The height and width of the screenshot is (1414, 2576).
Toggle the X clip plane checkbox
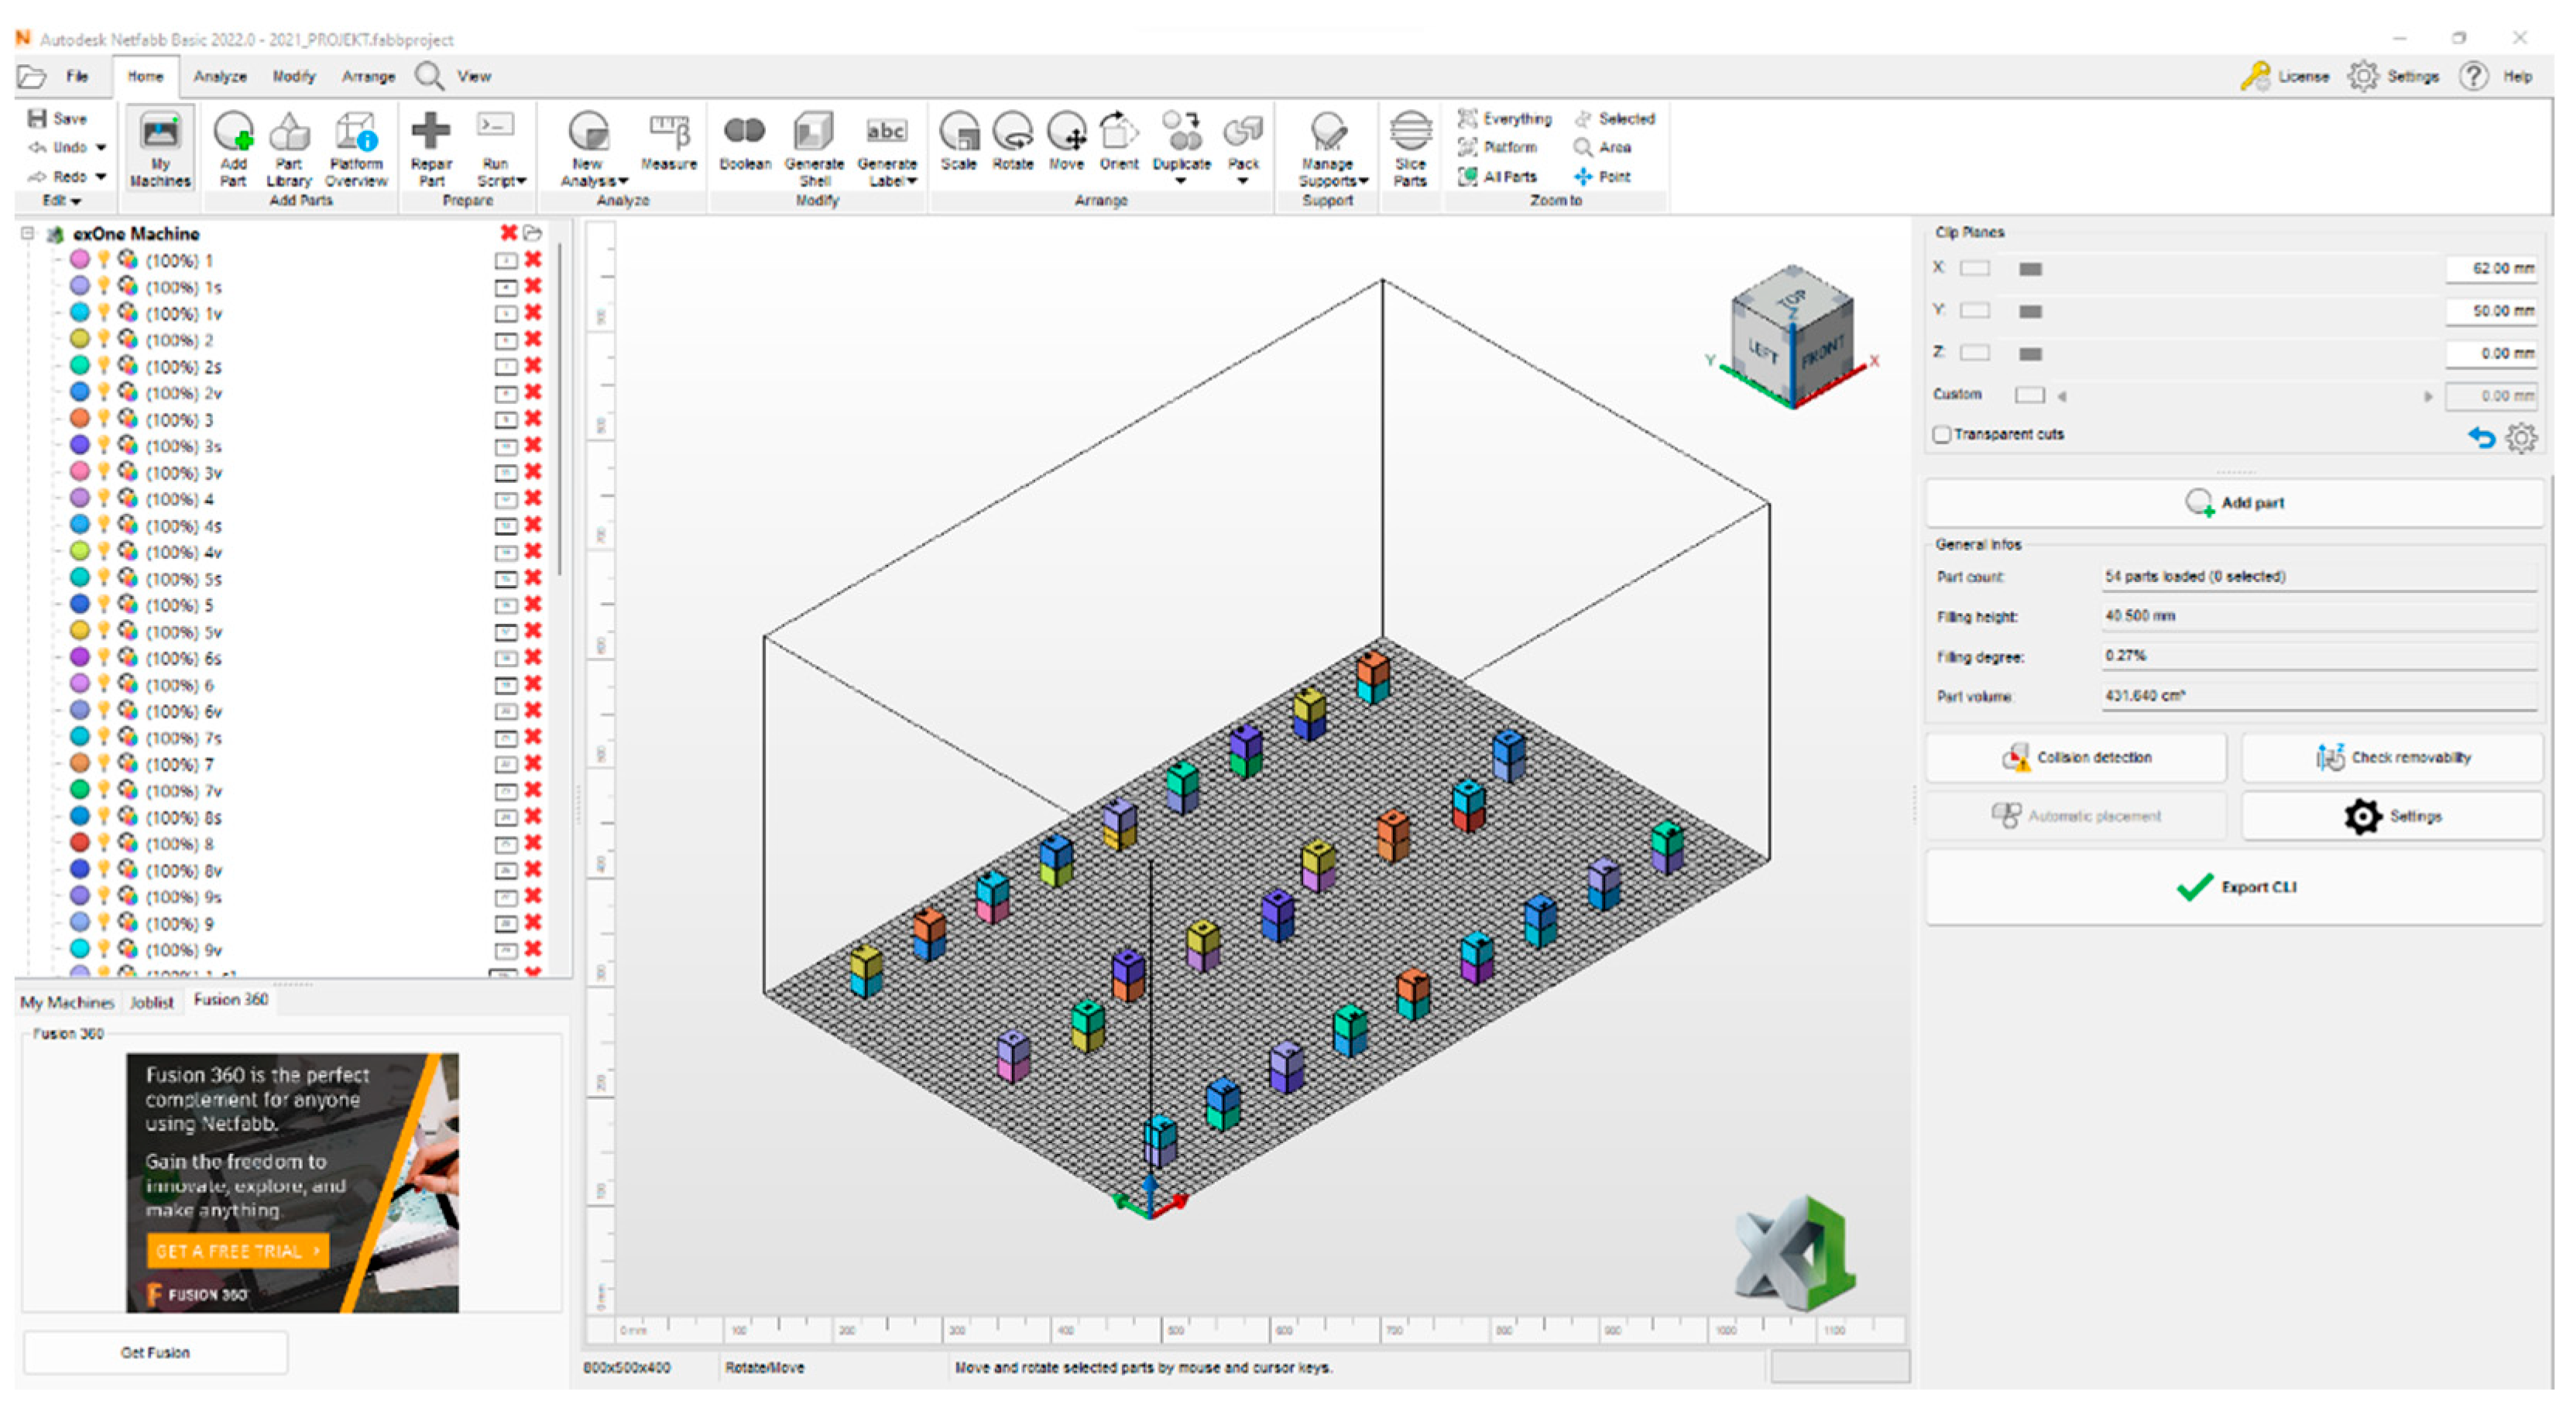coord(1974,269)
